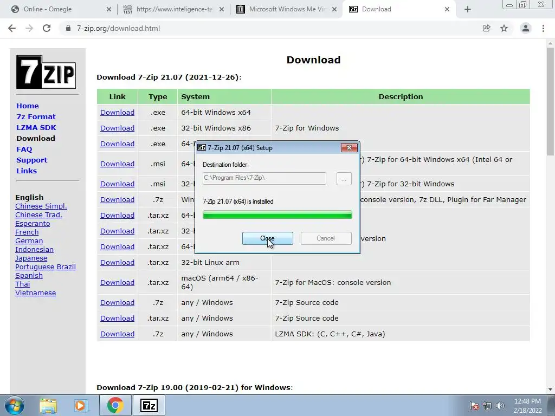Download the 32-bit Linux arm .tar.xz
555x416 pixels.
pos(117,263)
